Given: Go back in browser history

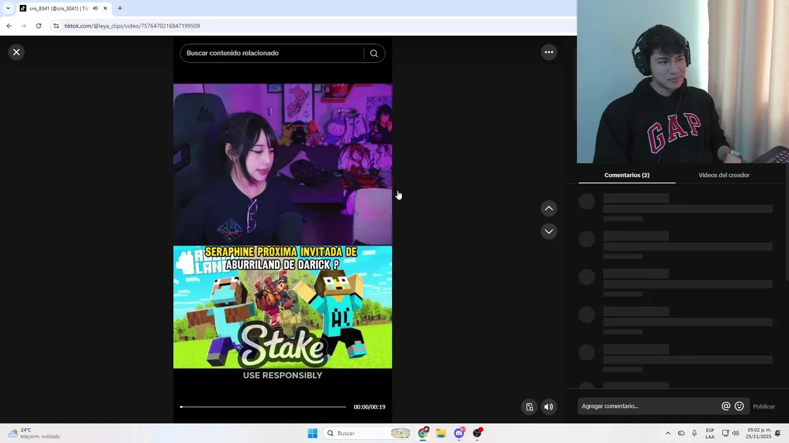Looking at the screenshot, I should [x=9, y=26].
